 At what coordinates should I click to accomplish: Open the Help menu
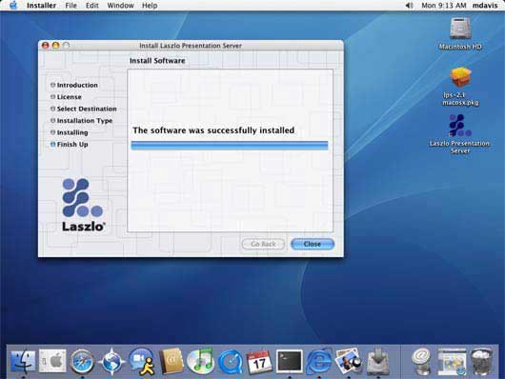(150, 6)
